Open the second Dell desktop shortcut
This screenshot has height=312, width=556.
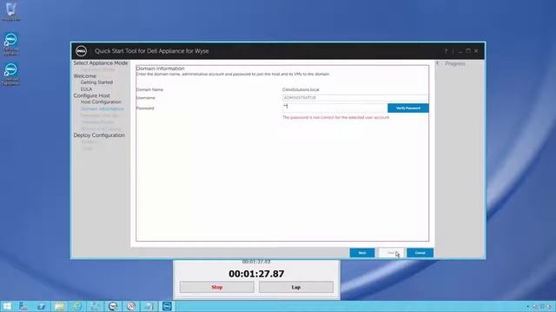[11, 43]
